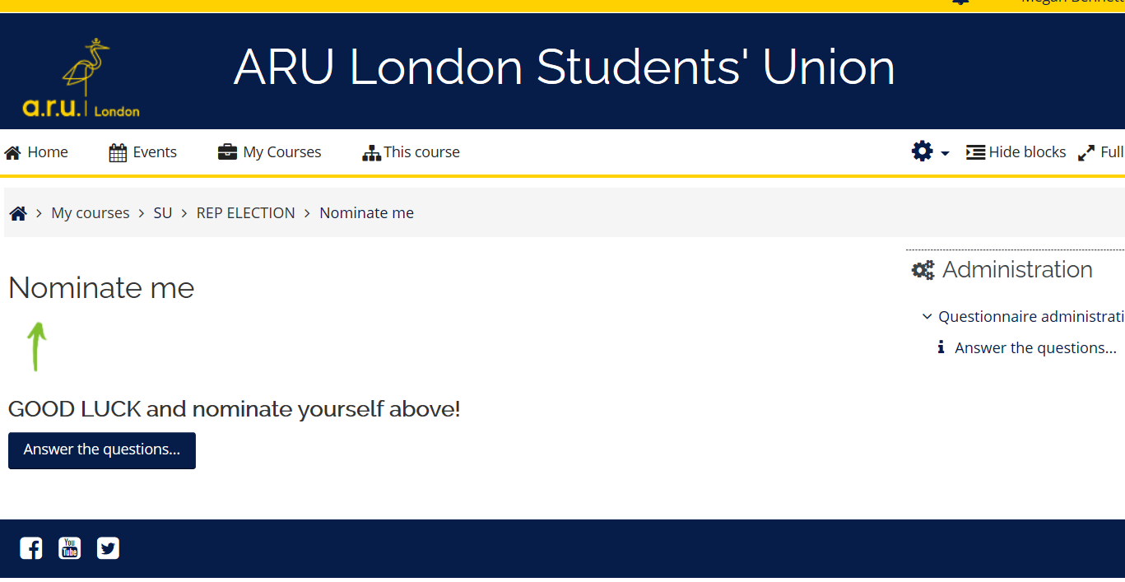
Task: Open the Home menu item
Action: [x=36, y=152]
